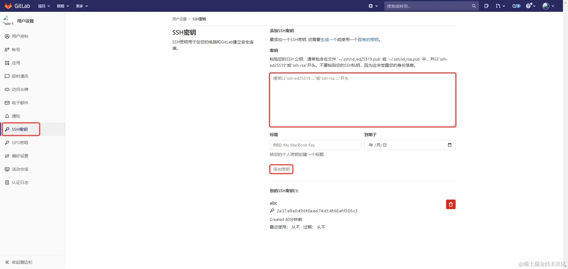Open 用户资料 in the sidebar
Viewport: 568px width, 269px height.
click(33, 36)
